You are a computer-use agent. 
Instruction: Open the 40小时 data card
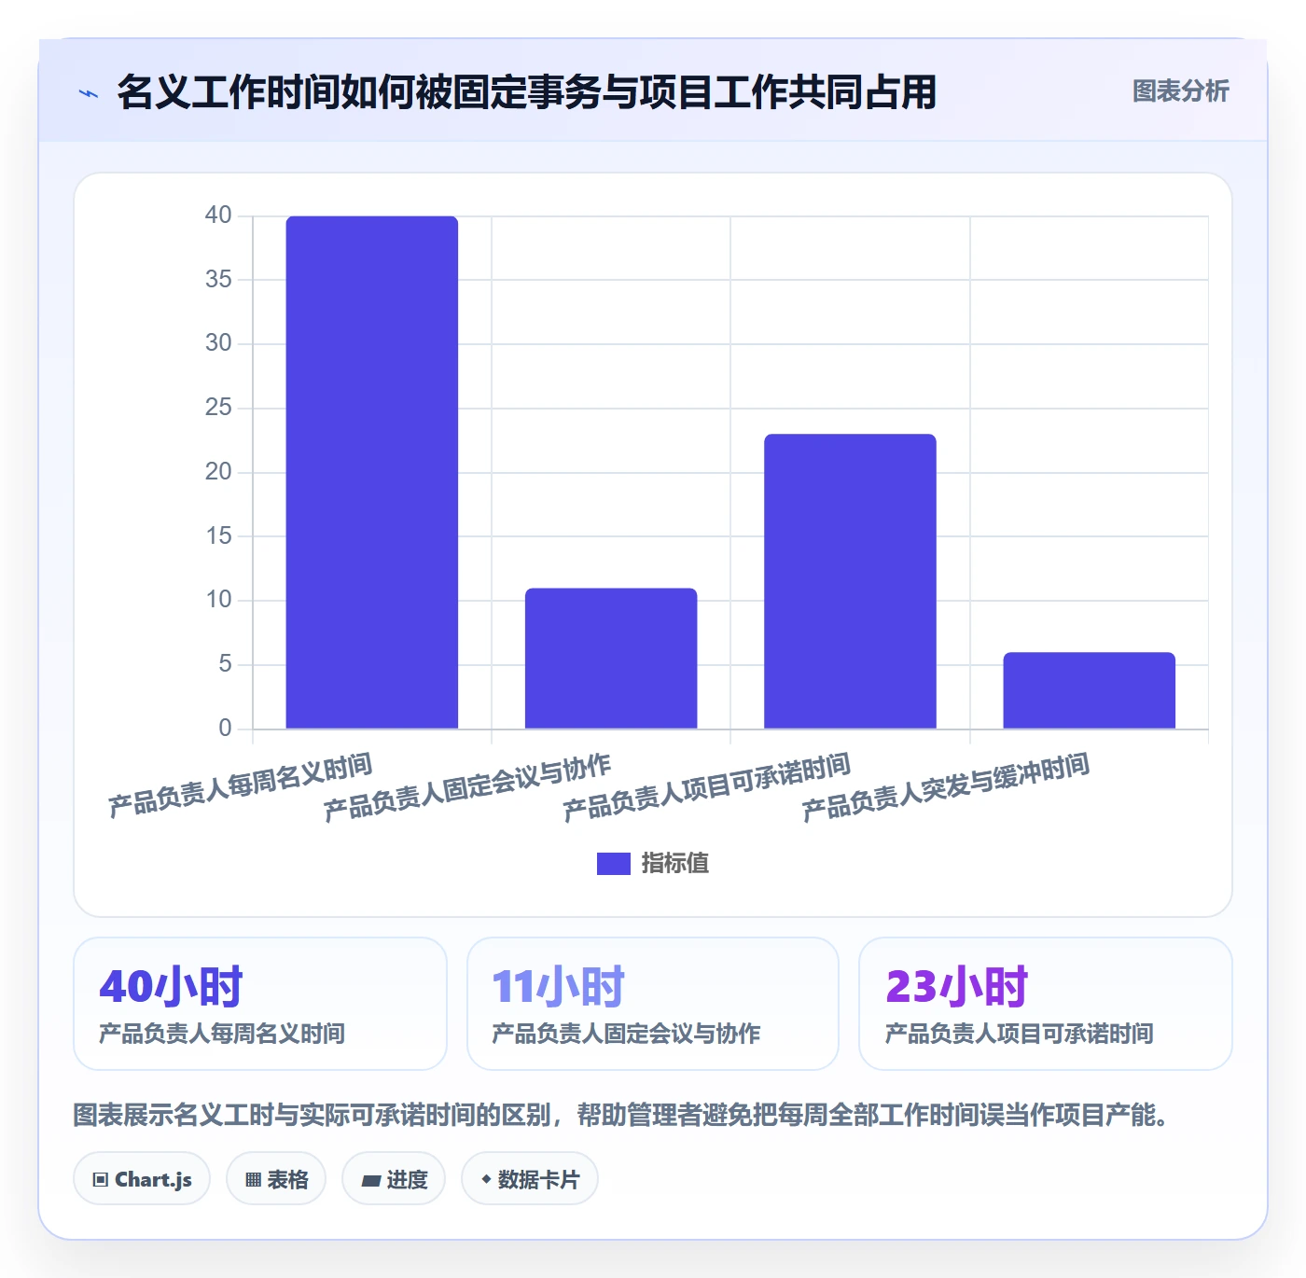(260, 1004)
